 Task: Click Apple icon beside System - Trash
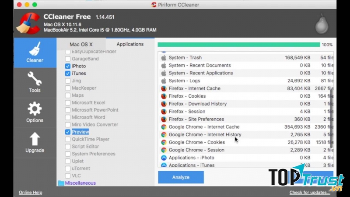pos(164,58)
